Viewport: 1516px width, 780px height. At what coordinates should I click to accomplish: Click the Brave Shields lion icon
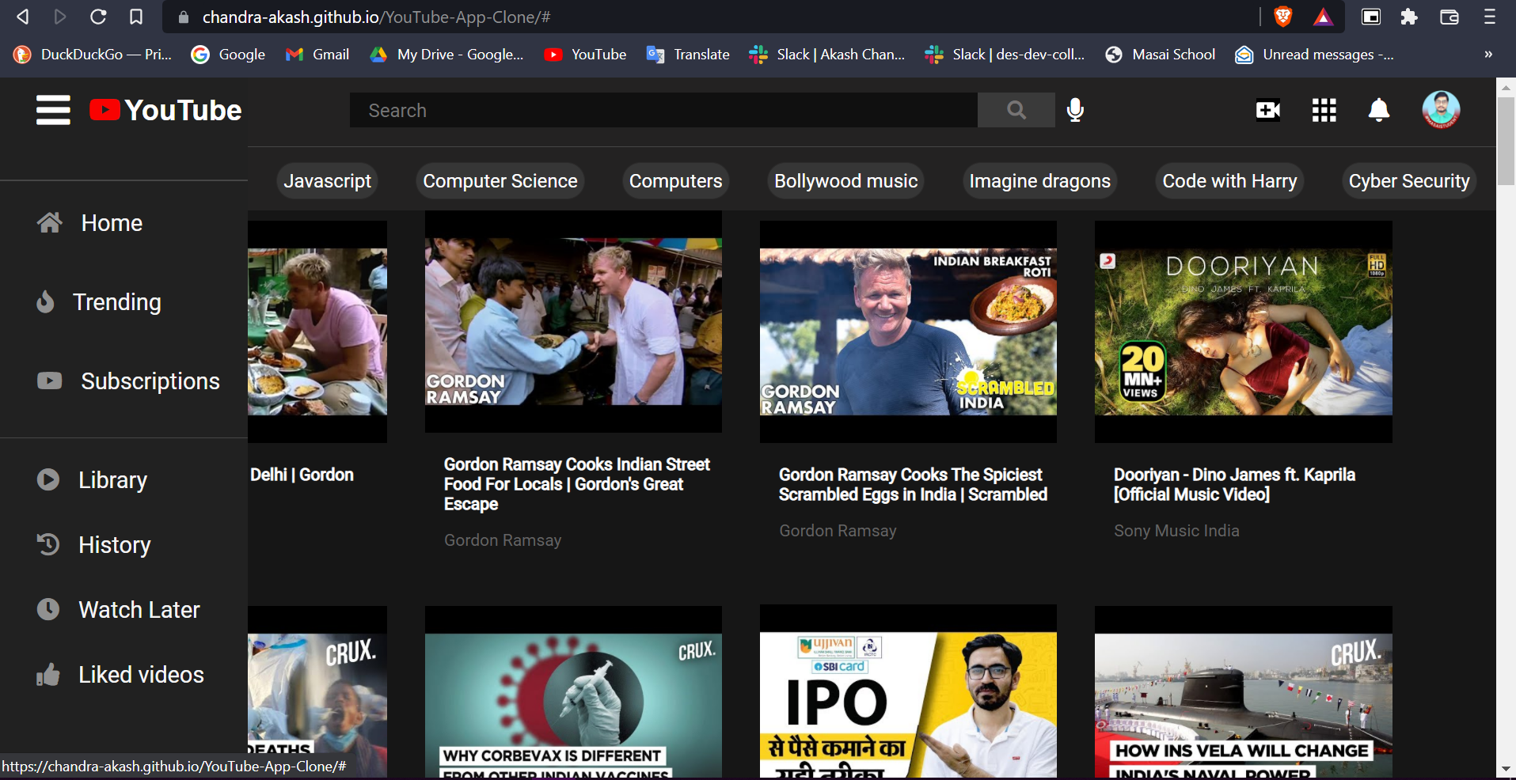(x=1282, y=17)
